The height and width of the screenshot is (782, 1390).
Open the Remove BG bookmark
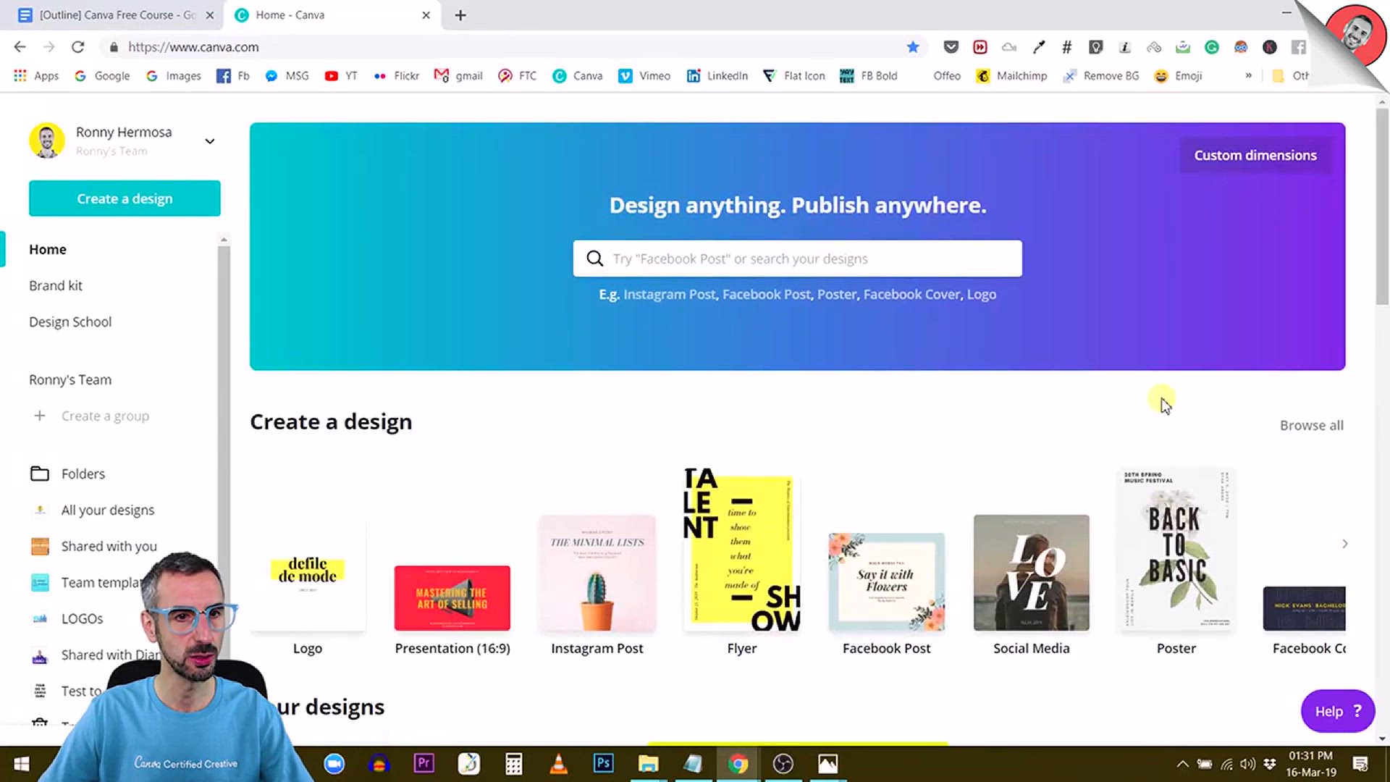(x=1100, y=75)
